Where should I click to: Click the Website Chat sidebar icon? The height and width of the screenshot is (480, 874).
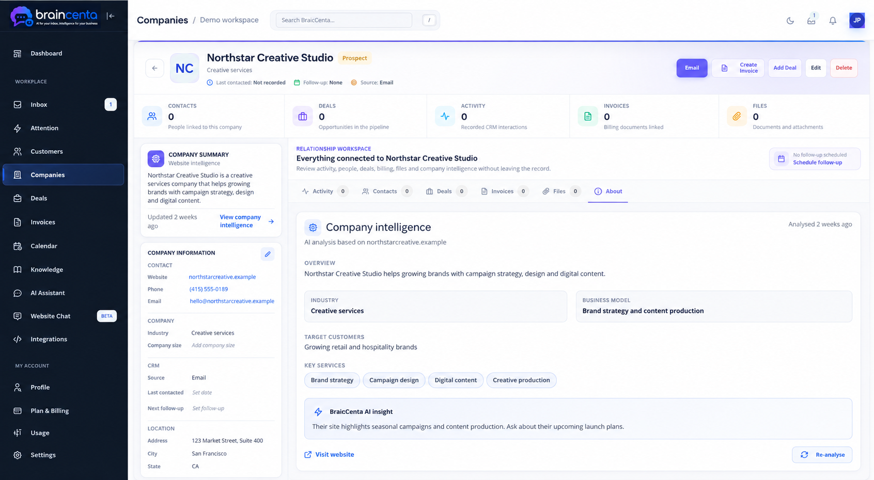click(18, 316)
